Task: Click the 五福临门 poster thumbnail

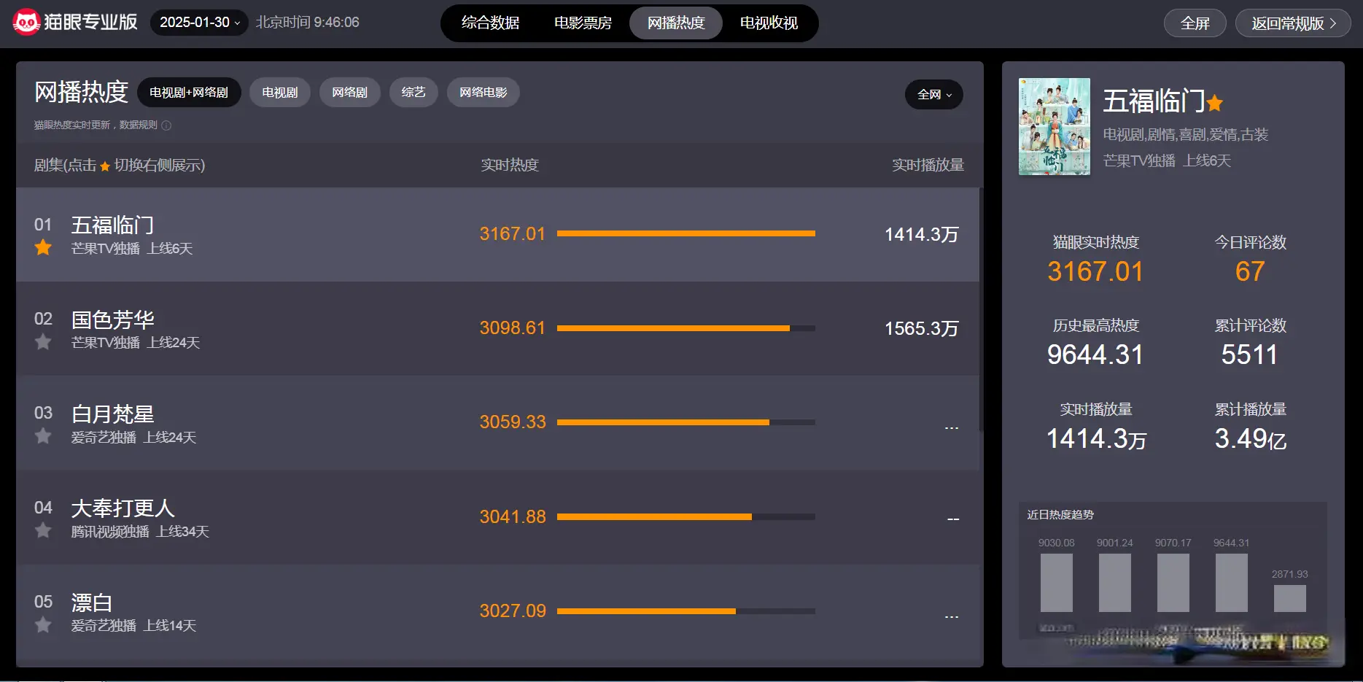Action: click(x=1055, y=126)
